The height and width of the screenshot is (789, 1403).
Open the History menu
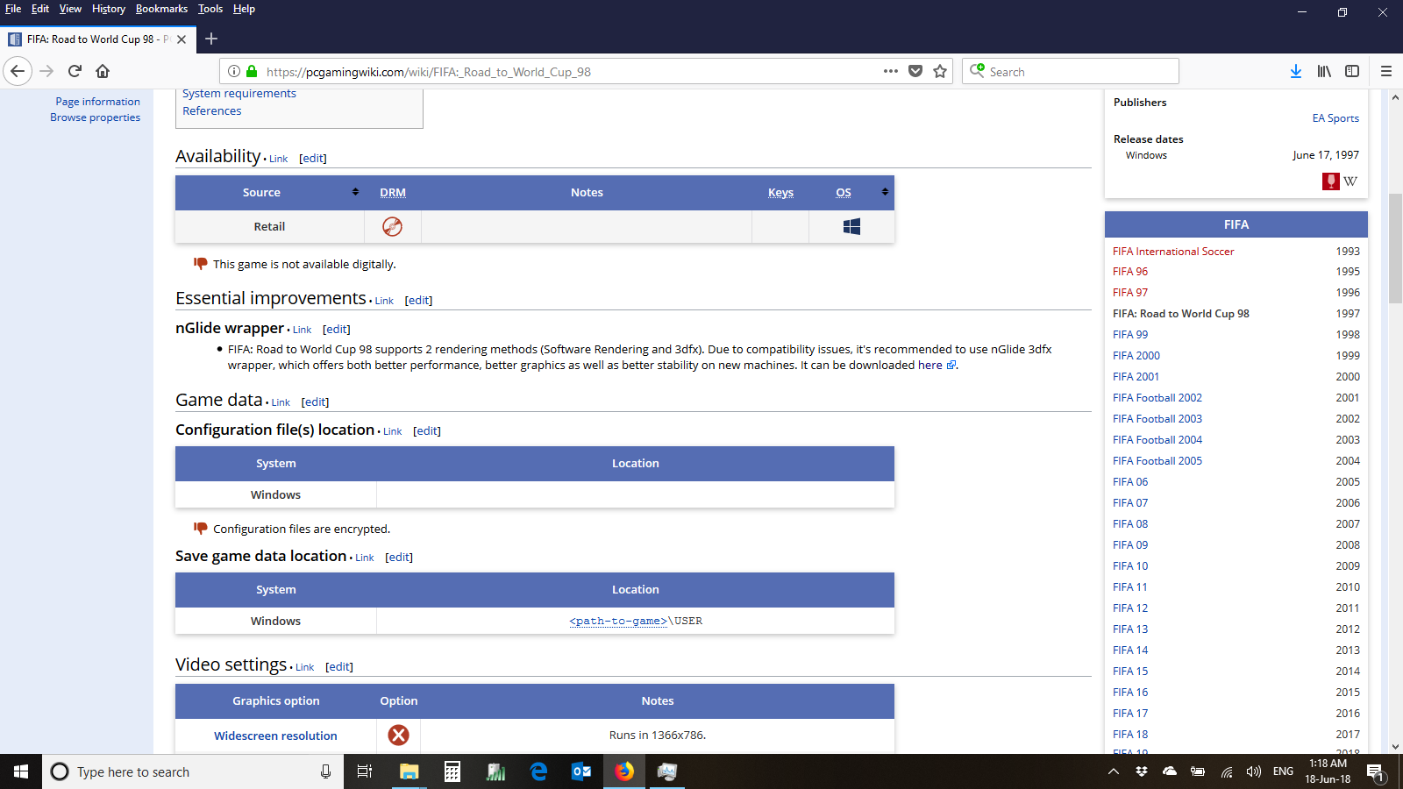[x=109, y=9]
